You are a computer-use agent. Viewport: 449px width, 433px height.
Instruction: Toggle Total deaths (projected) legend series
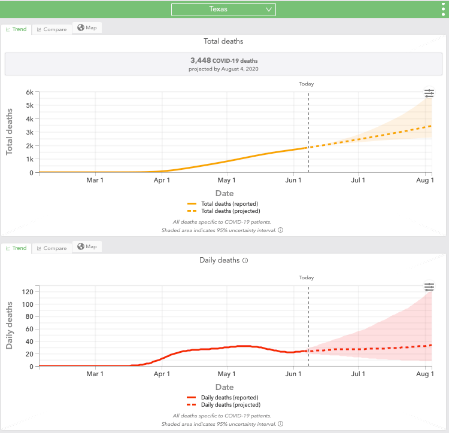click(224, 211)
